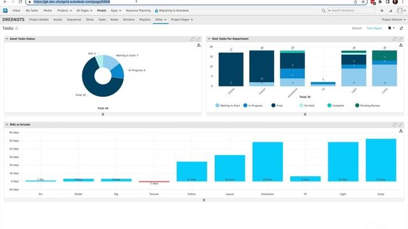
Task: Refresh Shot Tasks Per Department widget
Action: click(395, 39)
